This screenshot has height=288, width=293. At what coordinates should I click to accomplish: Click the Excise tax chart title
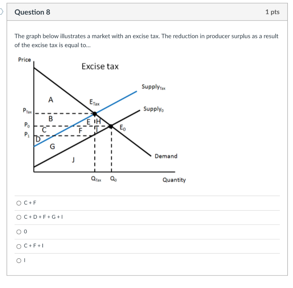[x=100, y=66]
